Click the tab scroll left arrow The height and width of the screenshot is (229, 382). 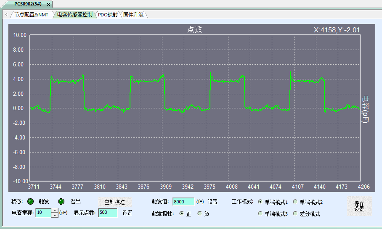pos(6,15)
